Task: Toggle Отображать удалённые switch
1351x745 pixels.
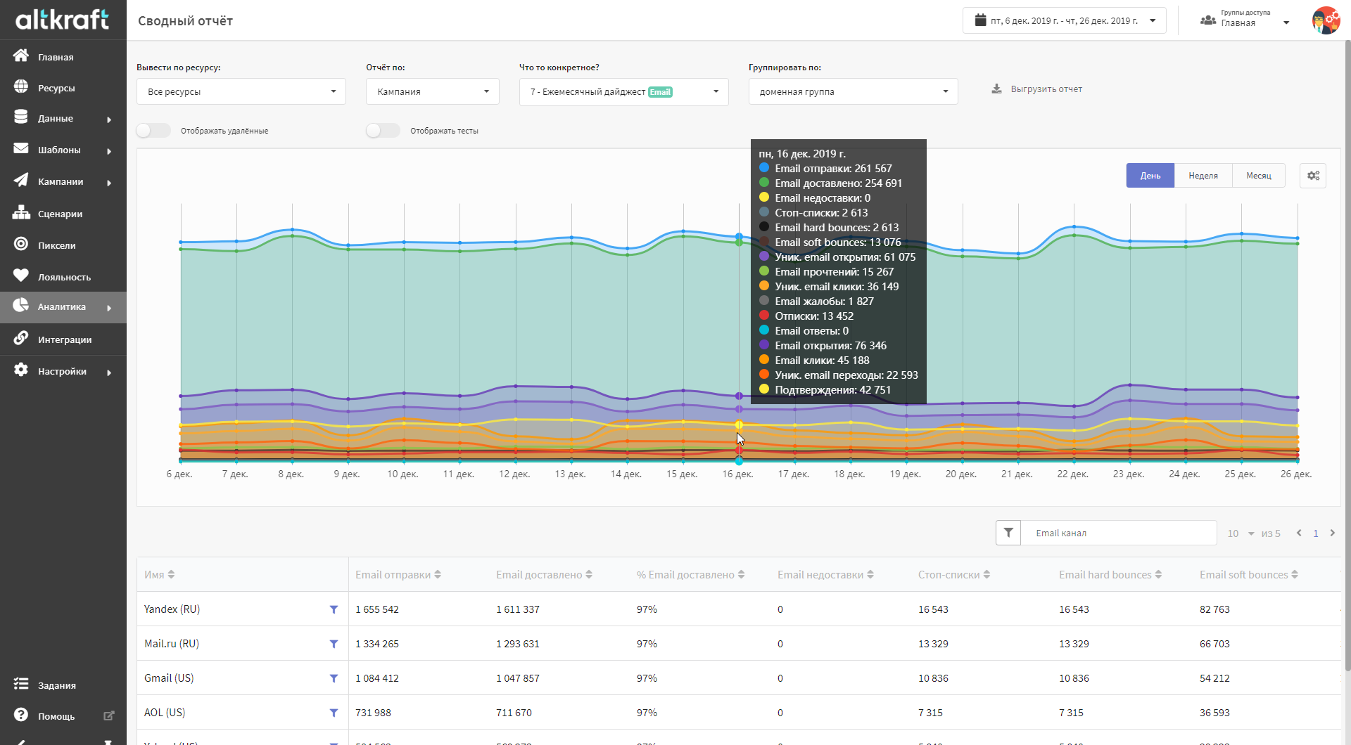Action: (x=153, y=131)
